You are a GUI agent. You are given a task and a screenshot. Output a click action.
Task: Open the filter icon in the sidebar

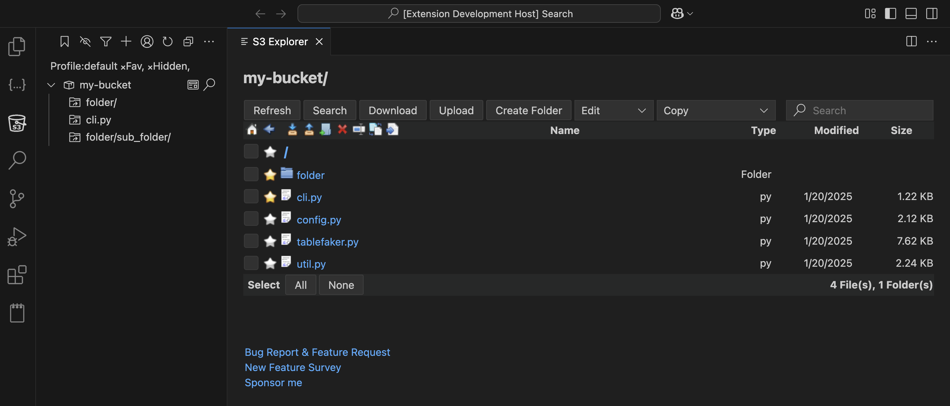pos(106,41)
